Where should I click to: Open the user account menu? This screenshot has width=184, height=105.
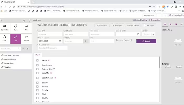point(176,15)
